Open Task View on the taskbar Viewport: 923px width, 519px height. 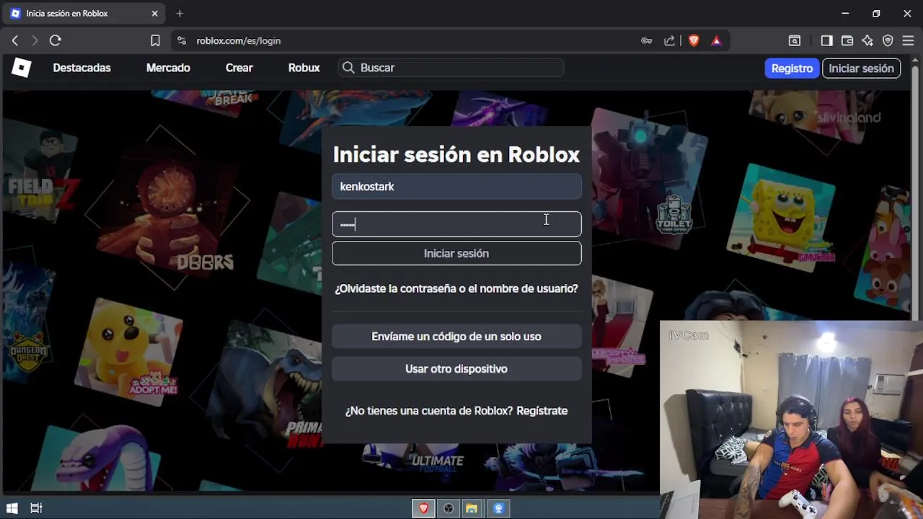pos(36,508)
